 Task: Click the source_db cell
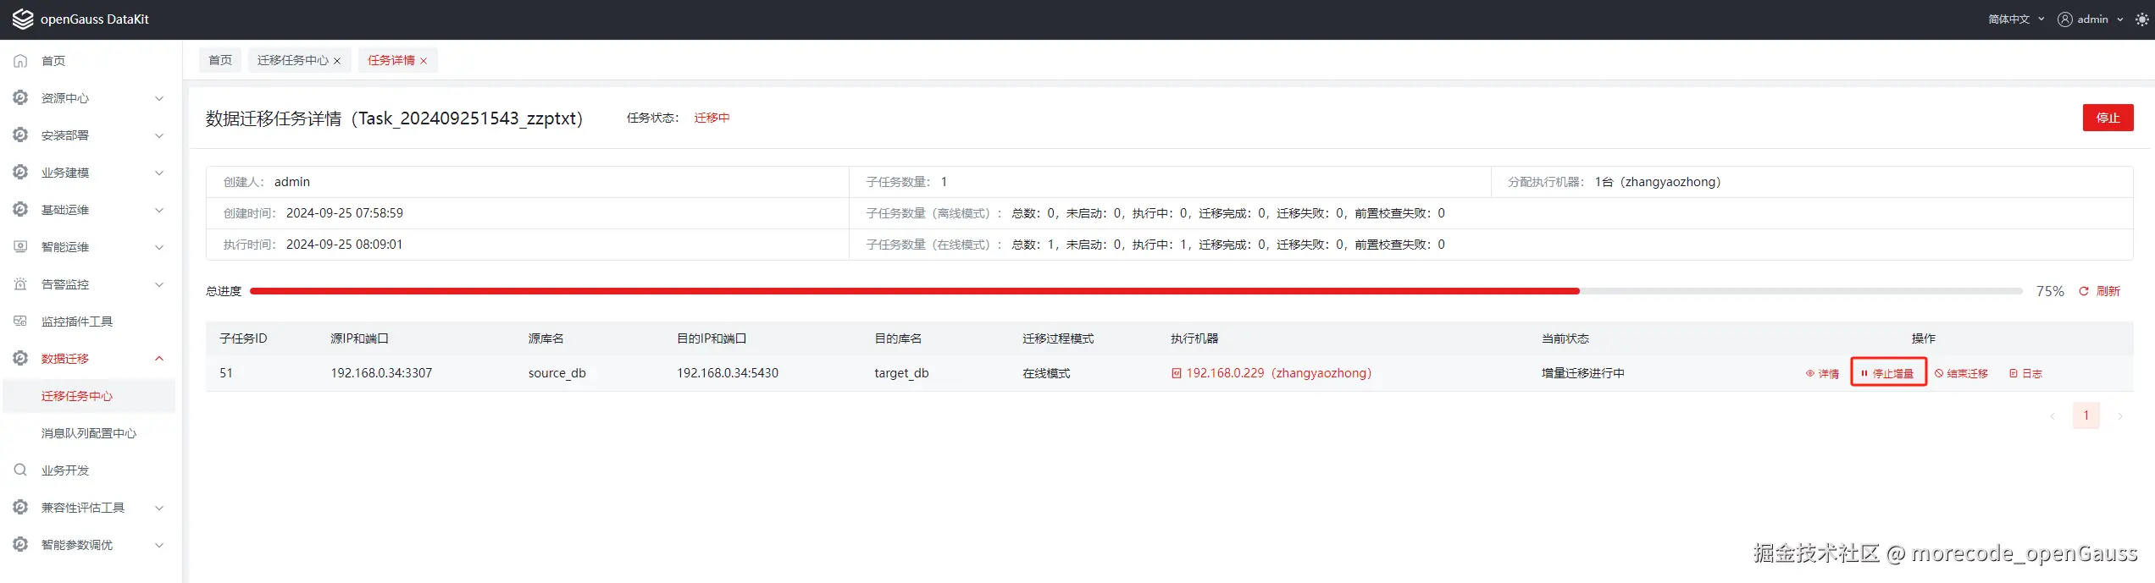click(x=557, y=373)
